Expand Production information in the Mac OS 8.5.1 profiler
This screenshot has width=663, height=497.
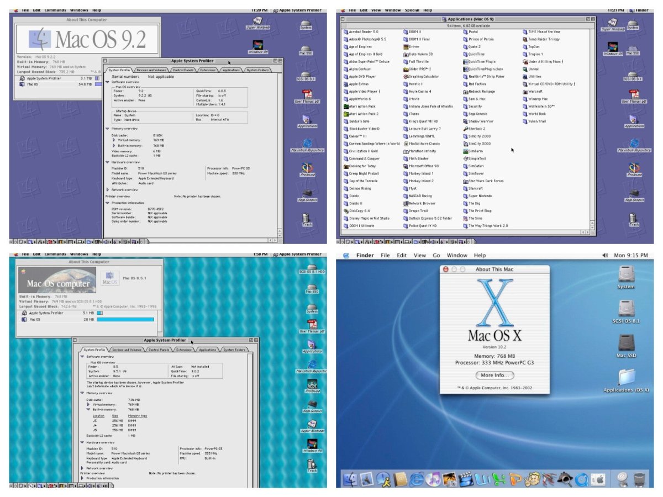82,478
